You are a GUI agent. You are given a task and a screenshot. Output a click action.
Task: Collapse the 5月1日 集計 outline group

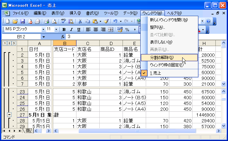[9, 115]
